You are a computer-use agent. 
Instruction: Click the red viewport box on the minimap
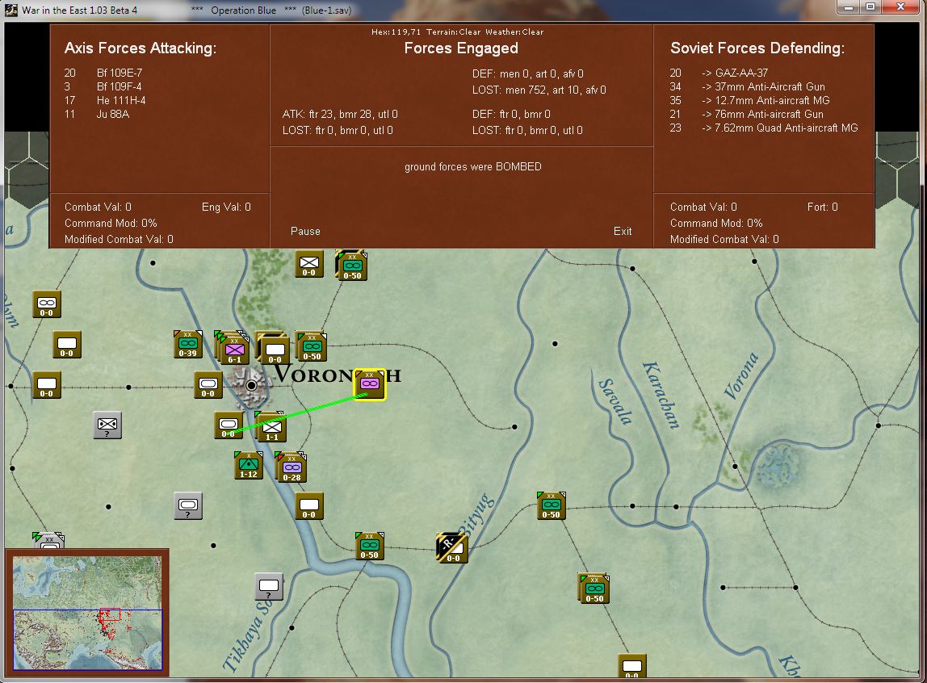[110, 614]
